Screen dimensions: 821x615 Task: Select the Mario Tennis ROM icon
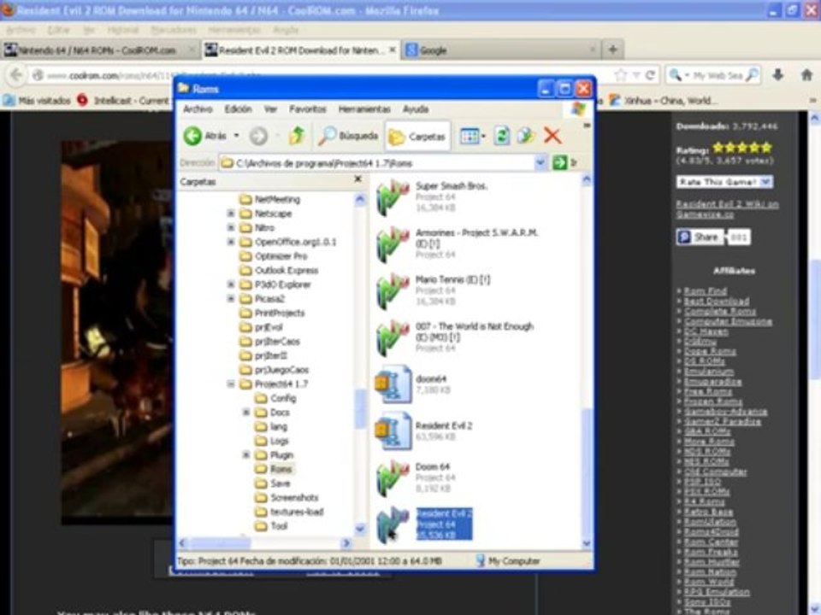pyautogui.click(x=393, y=291)
